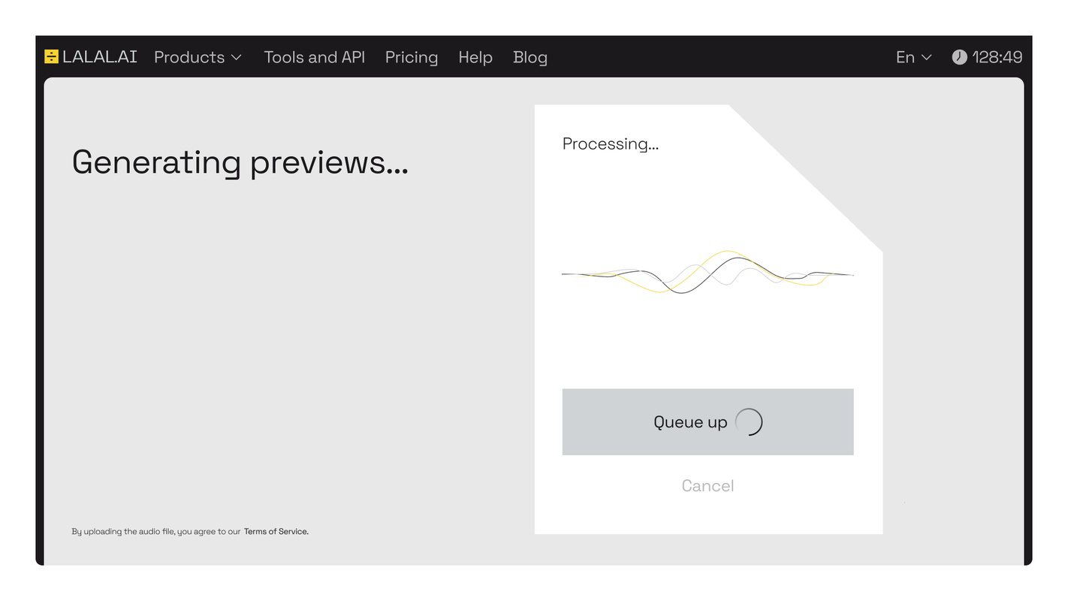Open the Help section

pyautogui.click(x=475, y=57)
